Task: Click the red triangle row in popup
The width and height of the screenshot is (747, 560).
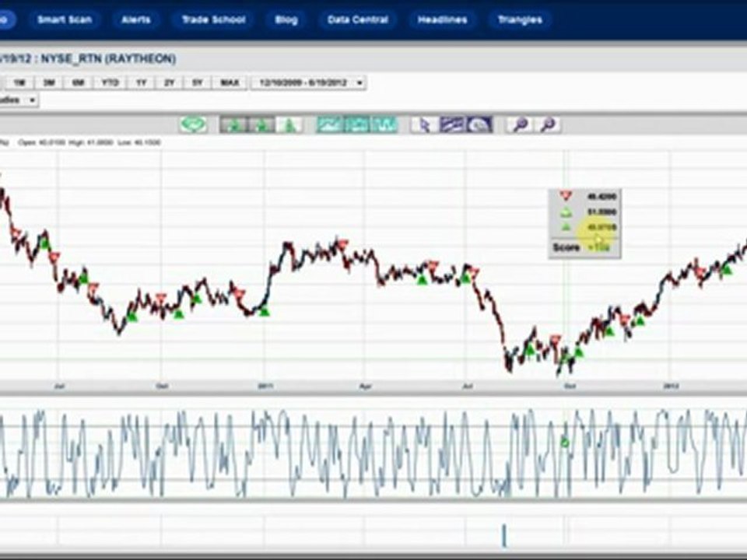Action: (584, 196)
